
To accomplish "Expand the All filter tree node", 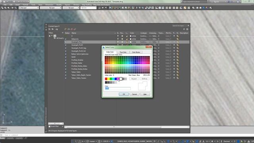I will 50,36.
